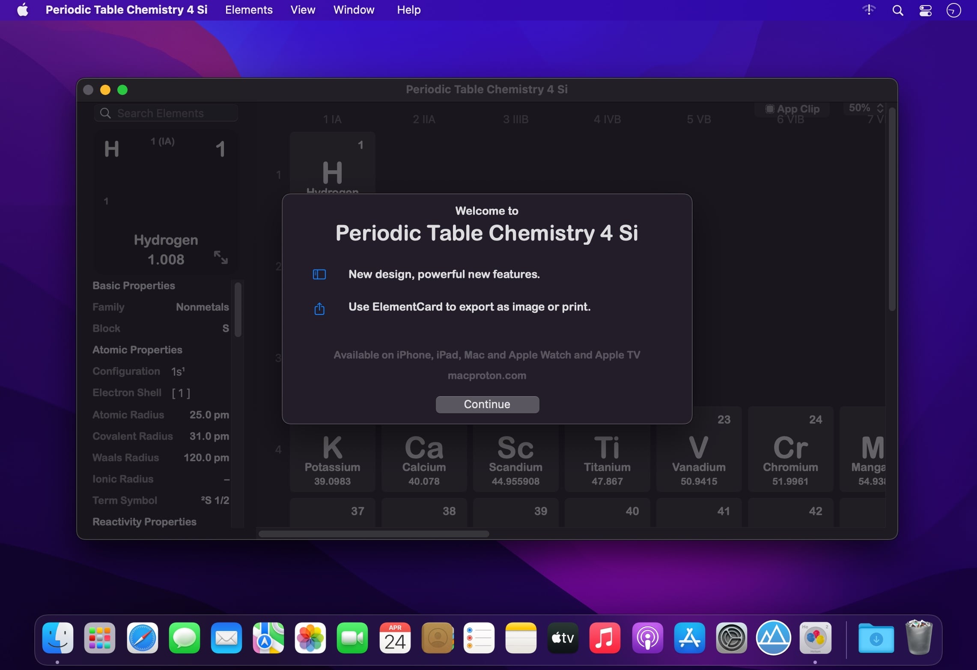Click the sidebar layout icon in dialog
Screen dimensions: 977x670
click(x=319, y=274)
